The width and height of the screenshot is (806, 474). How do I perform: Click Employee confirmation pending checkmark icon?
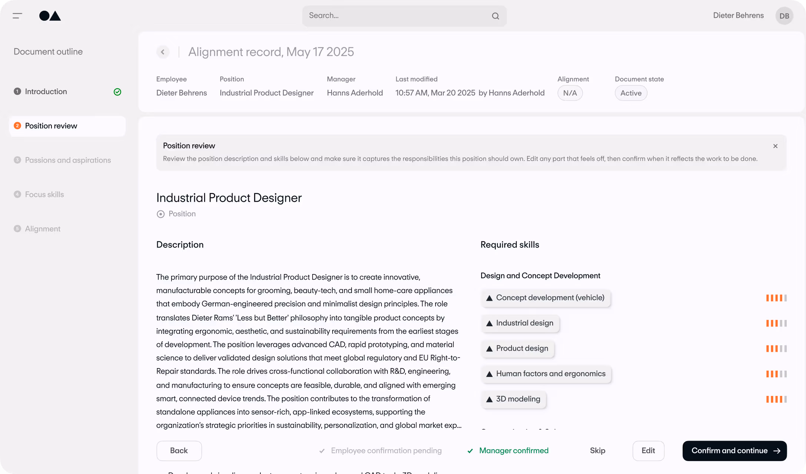point(322,451)
